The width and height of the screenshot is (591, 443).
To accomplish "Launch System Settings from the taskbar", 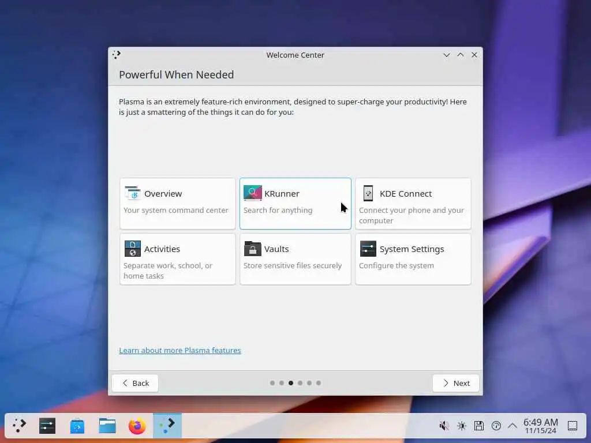I will [x=47, y=426].
